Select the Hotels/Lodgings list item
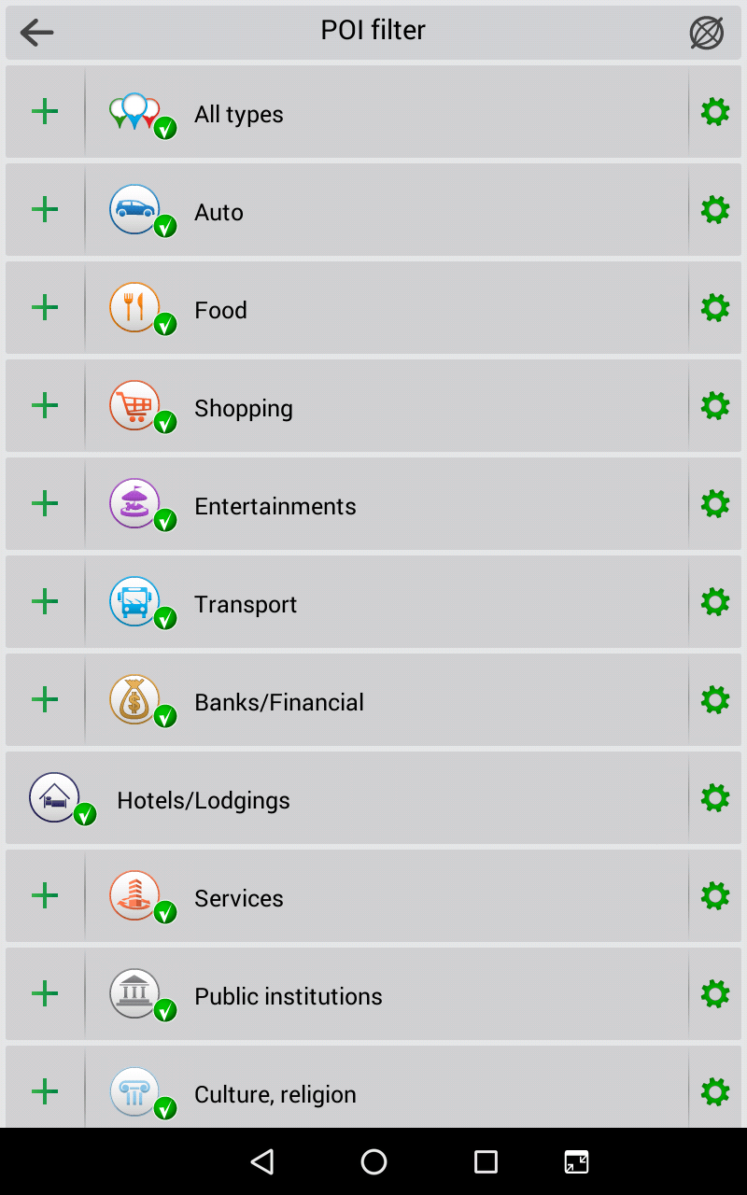The width and height of the screenshot is (747, 1195). pos(373,800)
